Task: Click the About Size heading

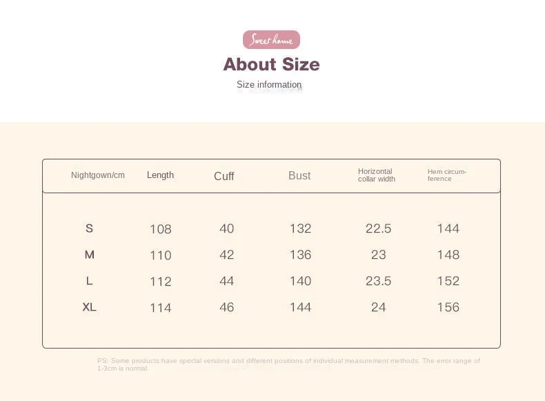Action: [271, 64]
